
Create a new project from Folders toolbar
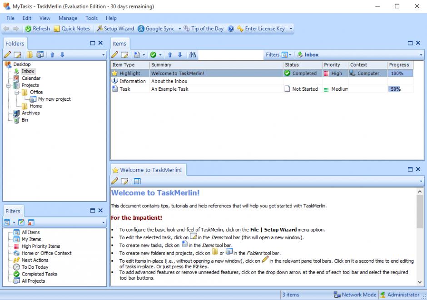(x=40, y=54)
